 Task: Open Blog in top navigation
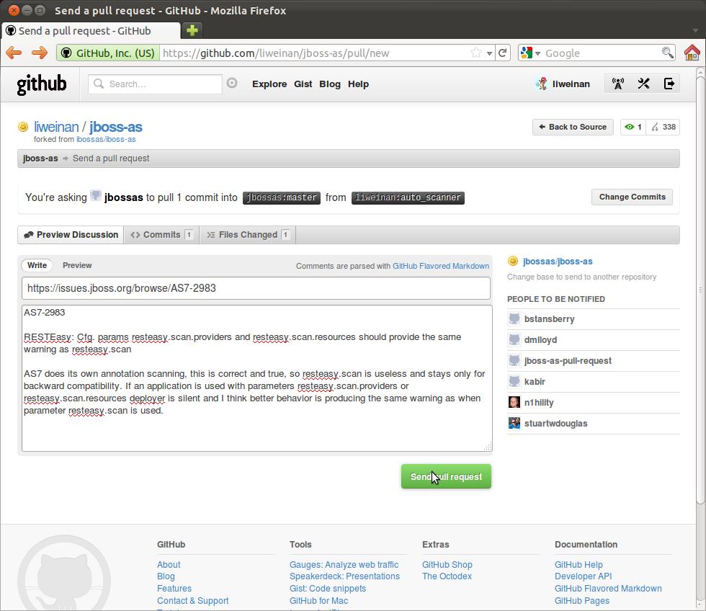pyautogui.click(x=330, y=84)
